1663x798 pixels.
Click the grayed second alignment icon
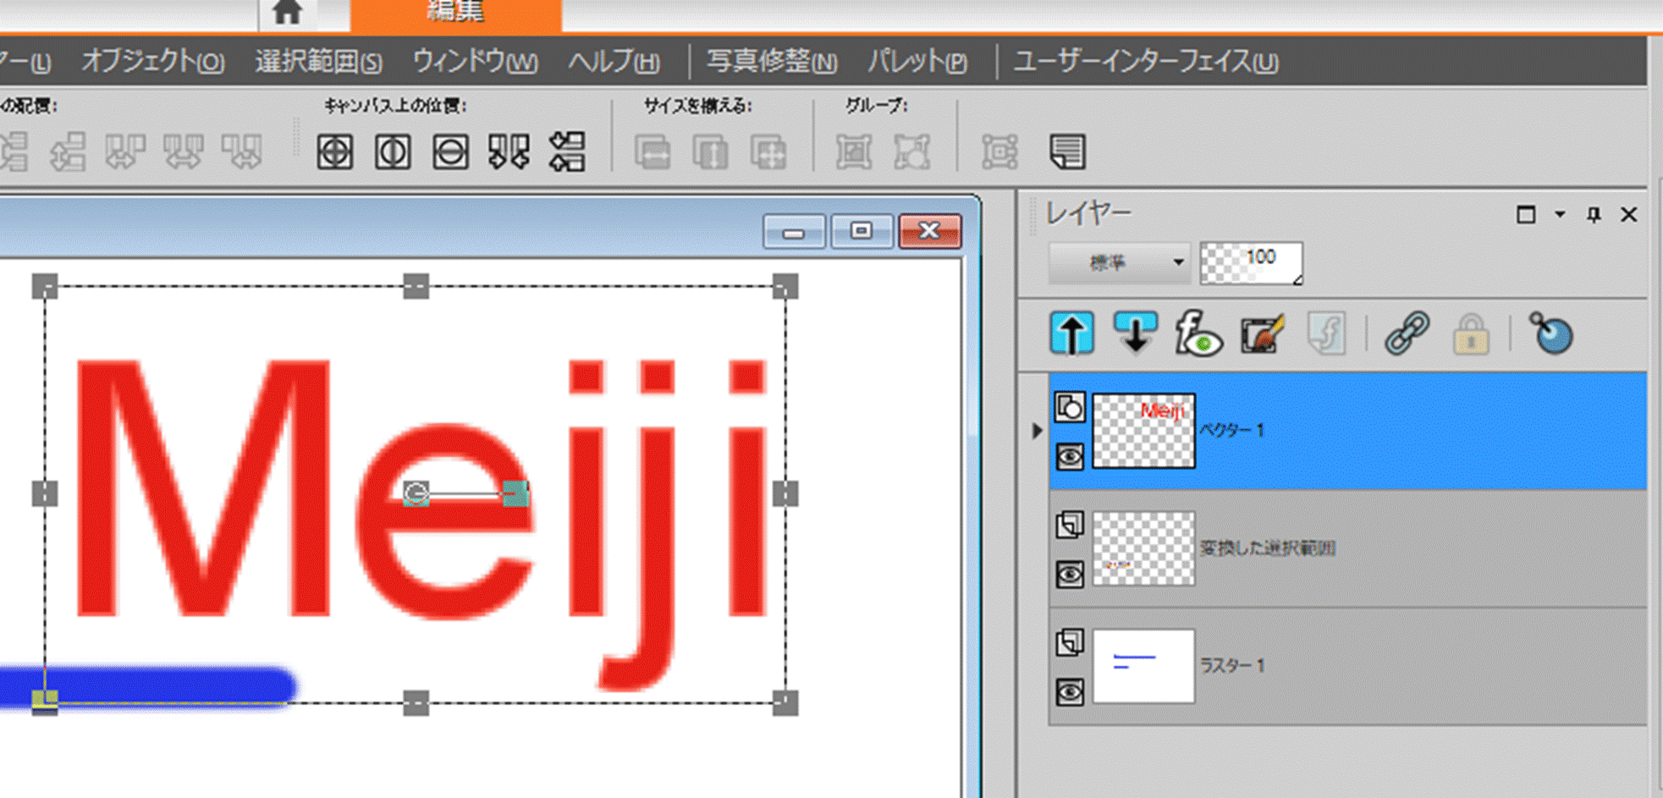[68, 152]
